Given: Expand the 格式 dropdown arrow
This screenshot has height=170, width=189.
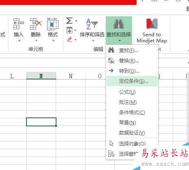Looking at the screenshot, I should tap(53, 40).
